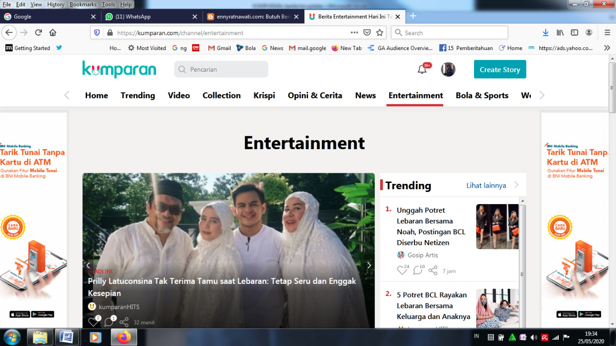The width and height of the screenshot is (616, 346).
Task: Click the kumparan logo
Action: click(118, 69)
